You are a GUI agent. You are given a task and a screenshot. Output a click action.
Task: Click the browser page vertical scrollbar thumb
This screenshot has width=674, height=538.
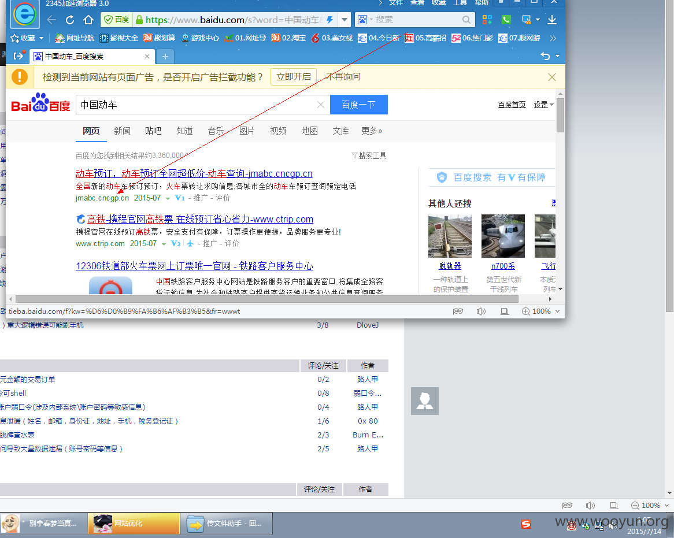(560, 115)
